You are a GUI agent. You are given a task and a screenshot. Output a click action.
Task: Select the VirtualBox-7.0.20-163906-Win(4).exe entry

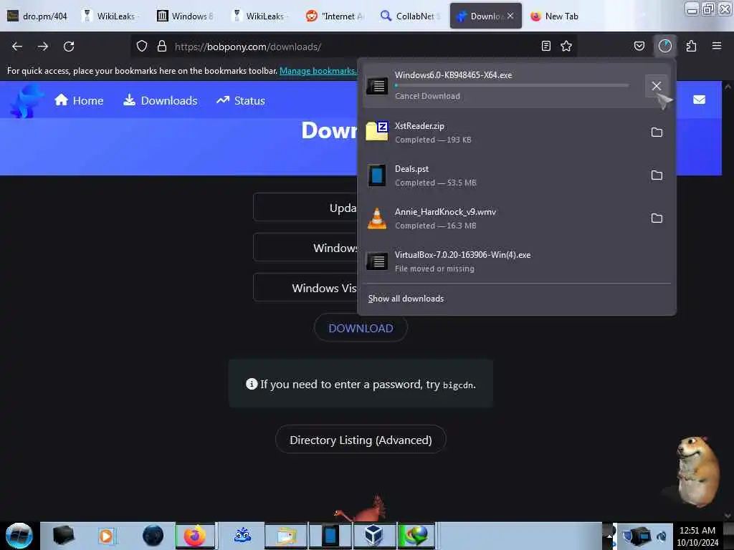pyautogui.click(x=516, y=261)
